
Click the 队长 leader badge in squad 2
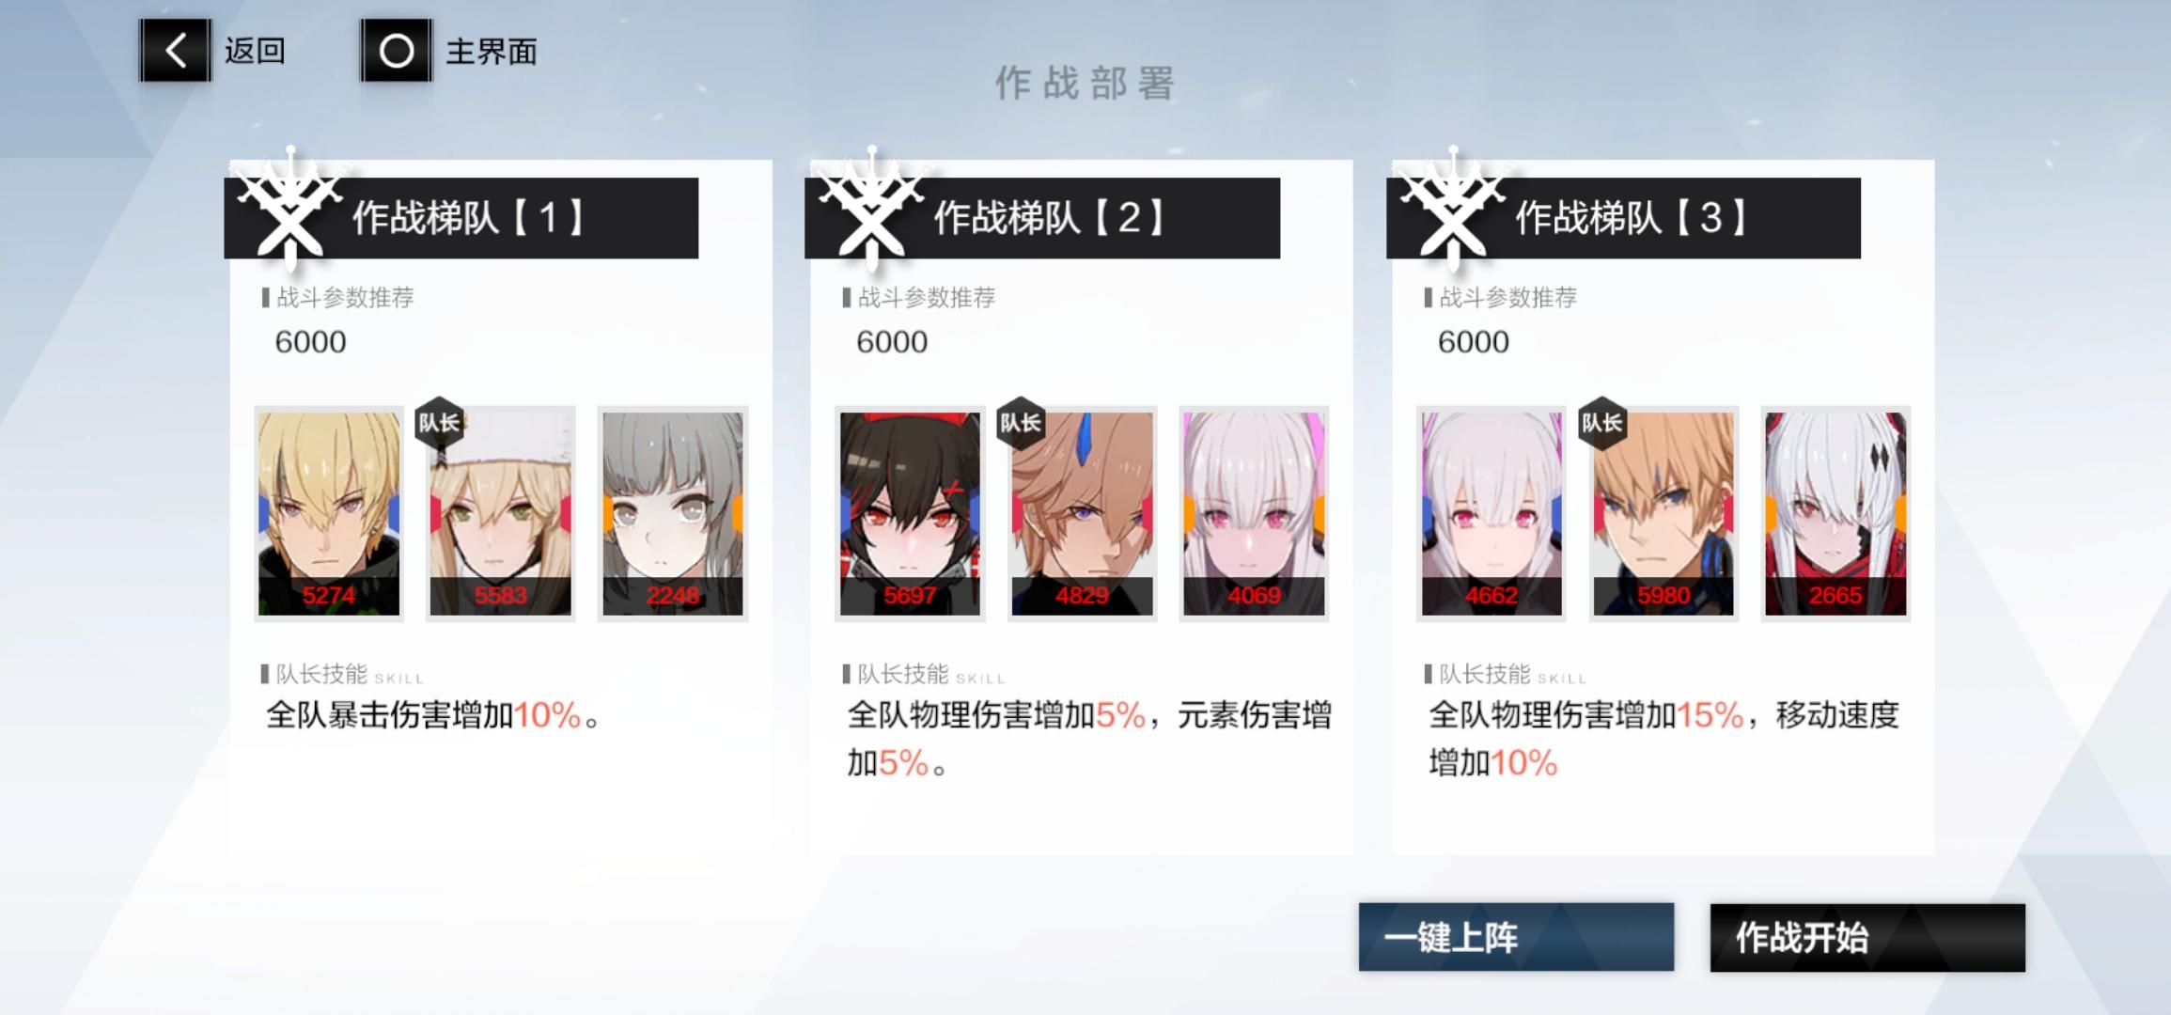(x=1022, y=423)
